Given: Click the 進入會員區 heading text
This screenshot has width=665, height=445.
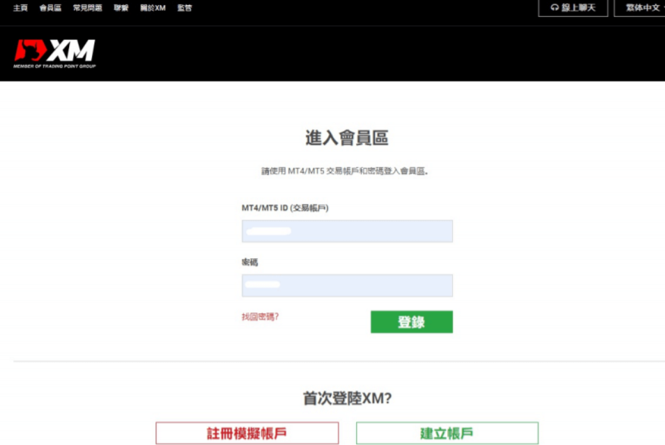Looking at the screenshot, I should click(x=347, y=138).
